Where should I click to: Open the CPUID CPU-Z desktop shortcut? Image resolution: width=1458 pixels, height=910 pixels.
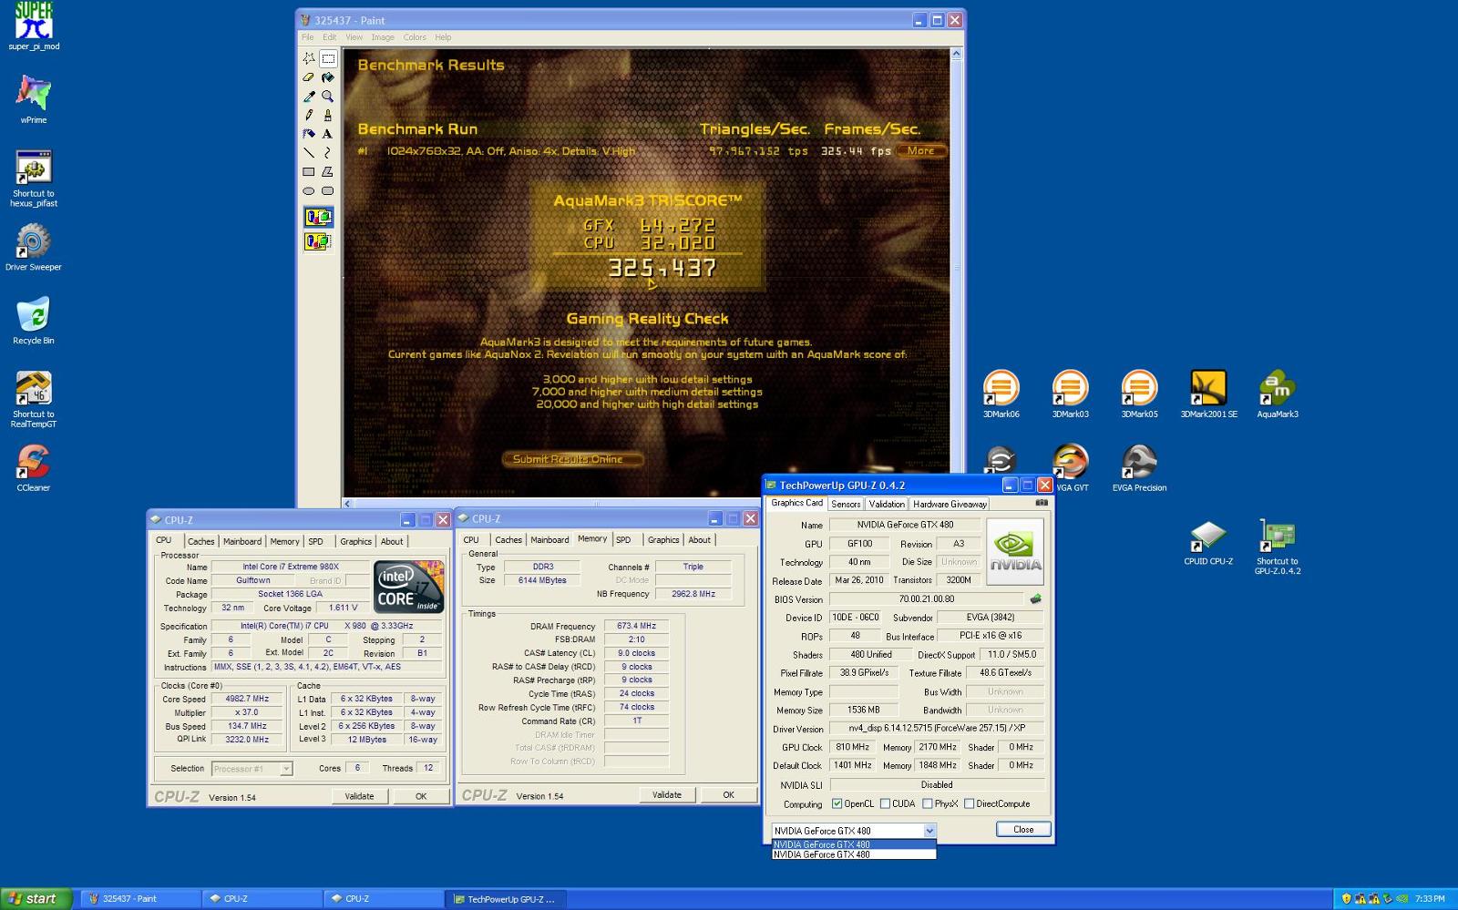click(x=1208, y=542)
